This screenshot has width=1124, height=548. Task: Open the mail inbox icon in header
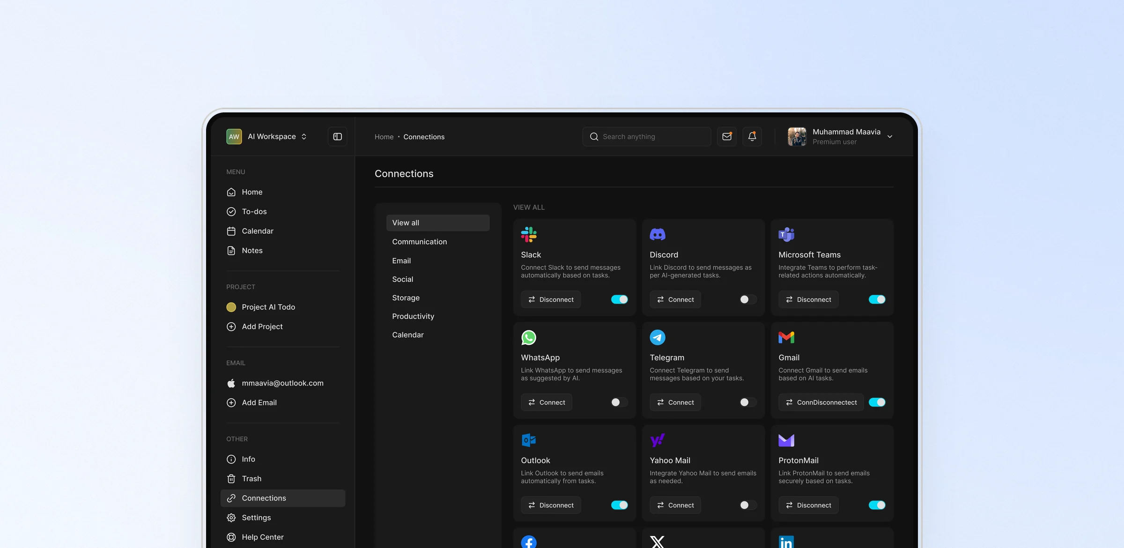[x=727, y=137]
